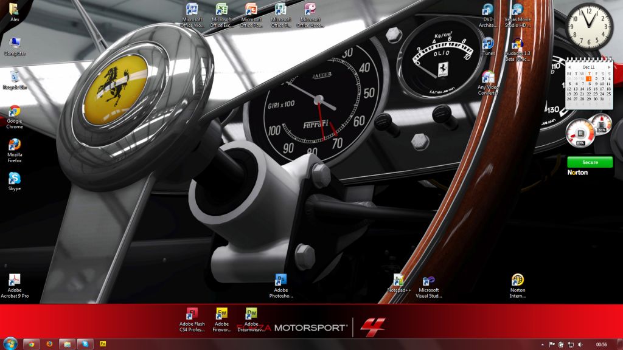623x350 pixels.
Task: Show hidden system tray icons
Action: click(x=542, y=345)
